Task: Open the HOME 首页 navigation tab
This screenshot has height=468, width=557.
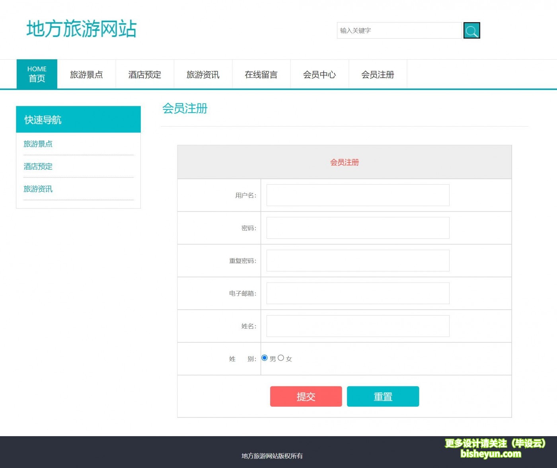Action: [x=37, y=74]
